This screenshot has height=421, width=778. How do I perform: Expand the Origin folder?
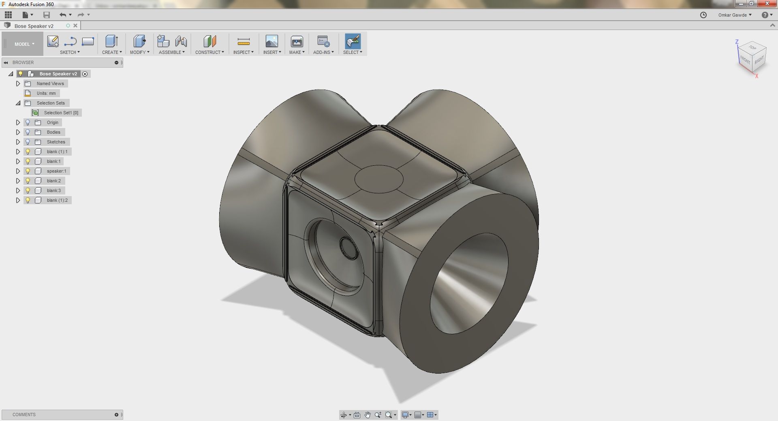18,122
